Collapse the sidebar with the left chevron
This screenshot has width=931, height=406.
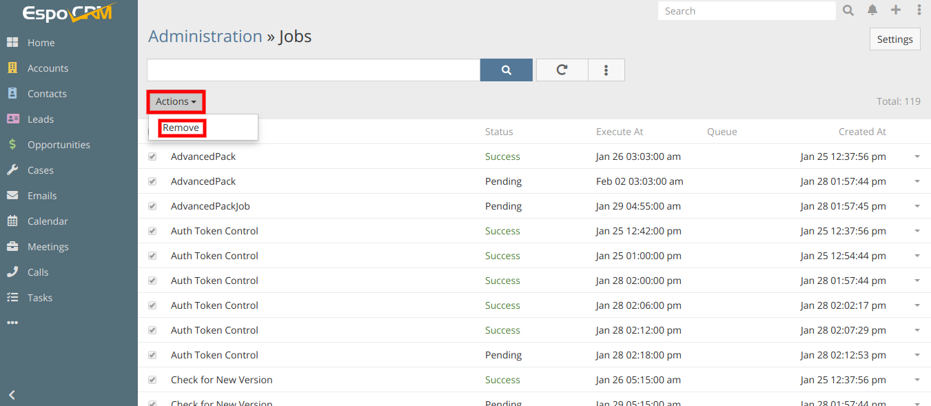tap(12, 395)
